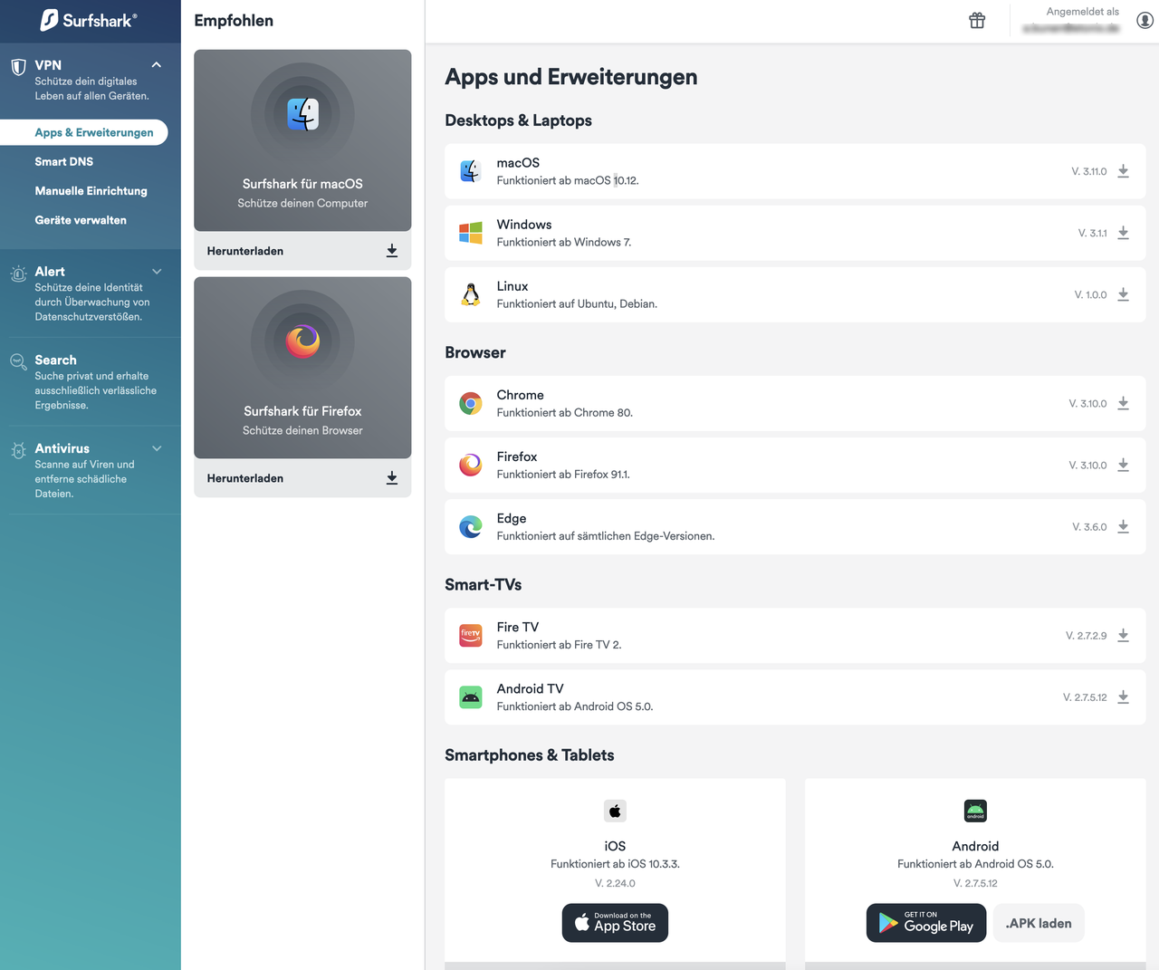
Task: Open the Surfshark für Firefox recommended card
Action: point(302,368)
